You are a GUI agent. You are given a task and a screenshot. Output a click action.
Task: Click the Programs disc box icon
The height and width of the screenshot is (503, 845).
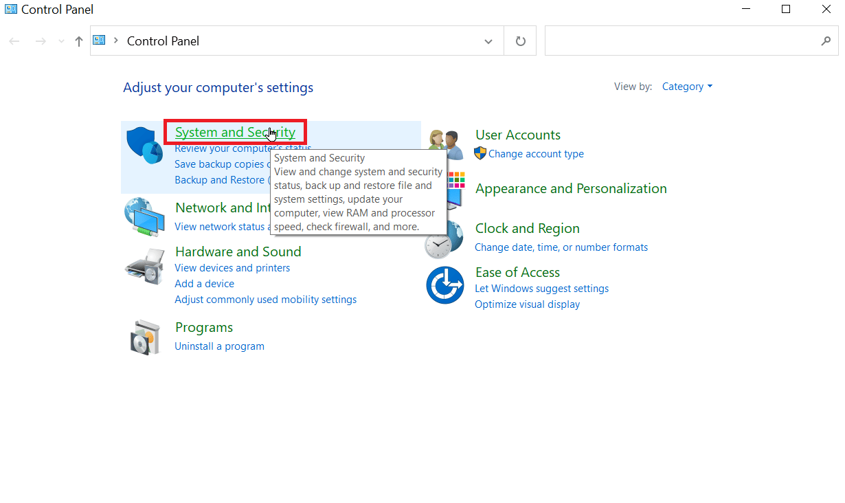pos(144,337)
